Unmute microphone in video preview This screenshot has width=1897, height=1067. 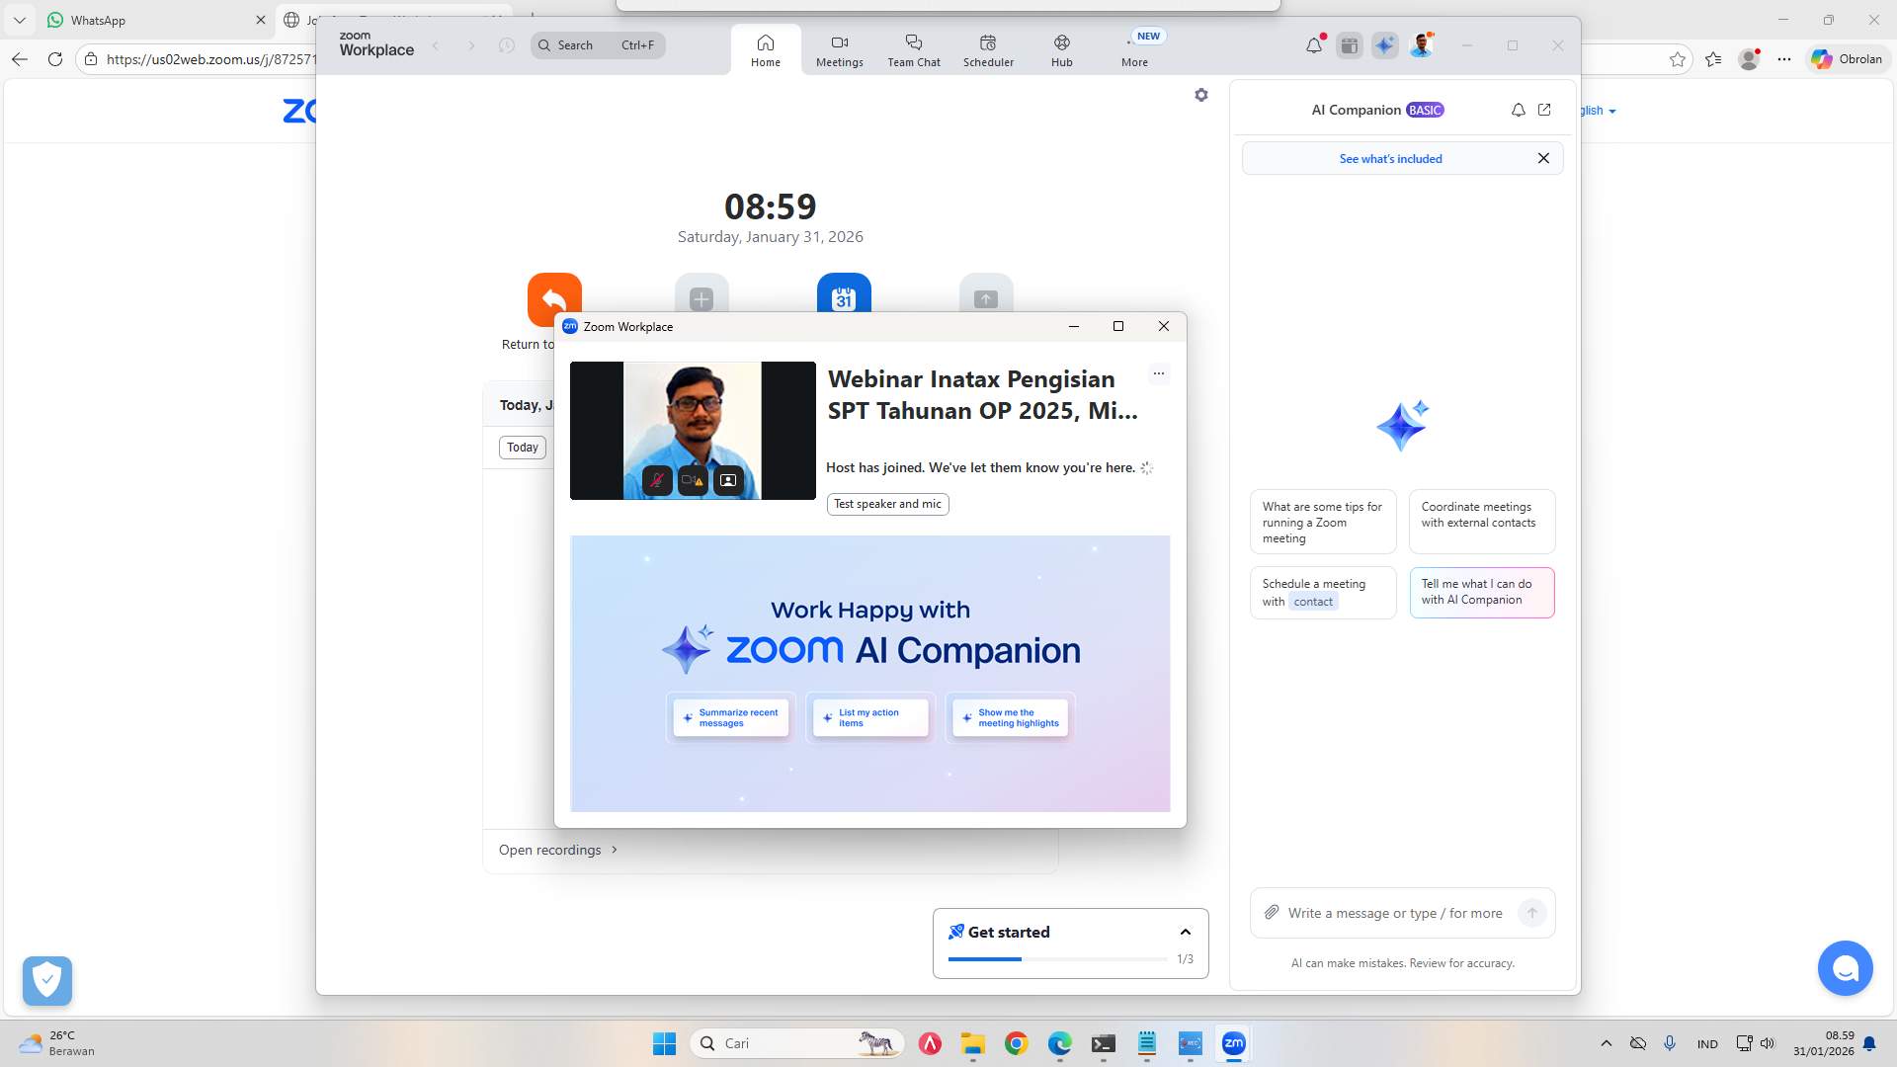click(657, 480)
